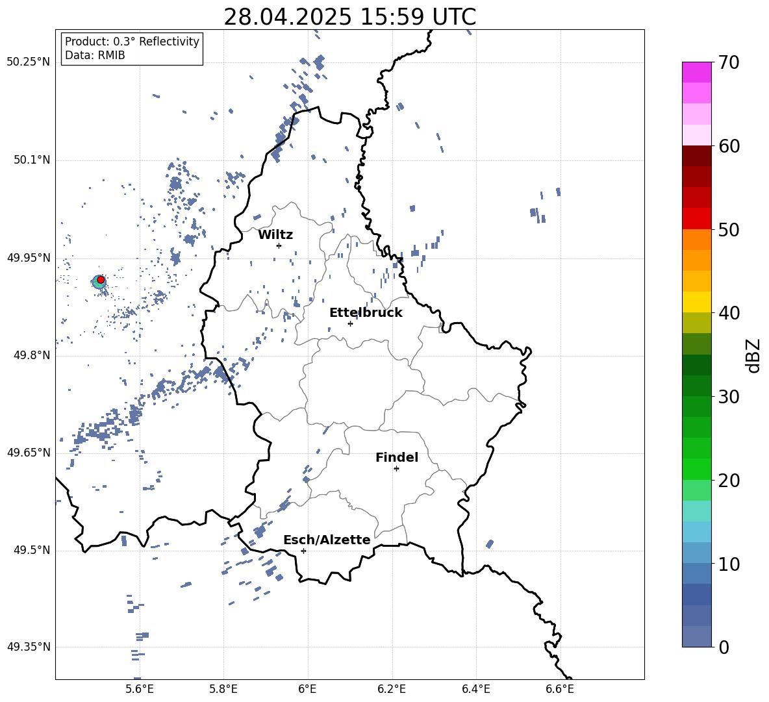This screenshot has width=769, height=702.
Task: Click the colorbar tick label 40
Action: coord(729,313)
